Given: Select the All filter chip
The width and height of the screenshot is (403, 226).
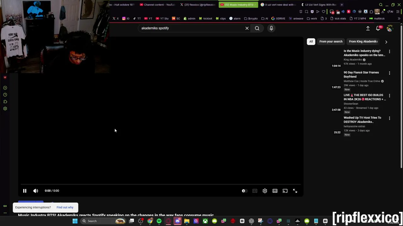Looking at the screenshot, I should [x=311, y=41].
